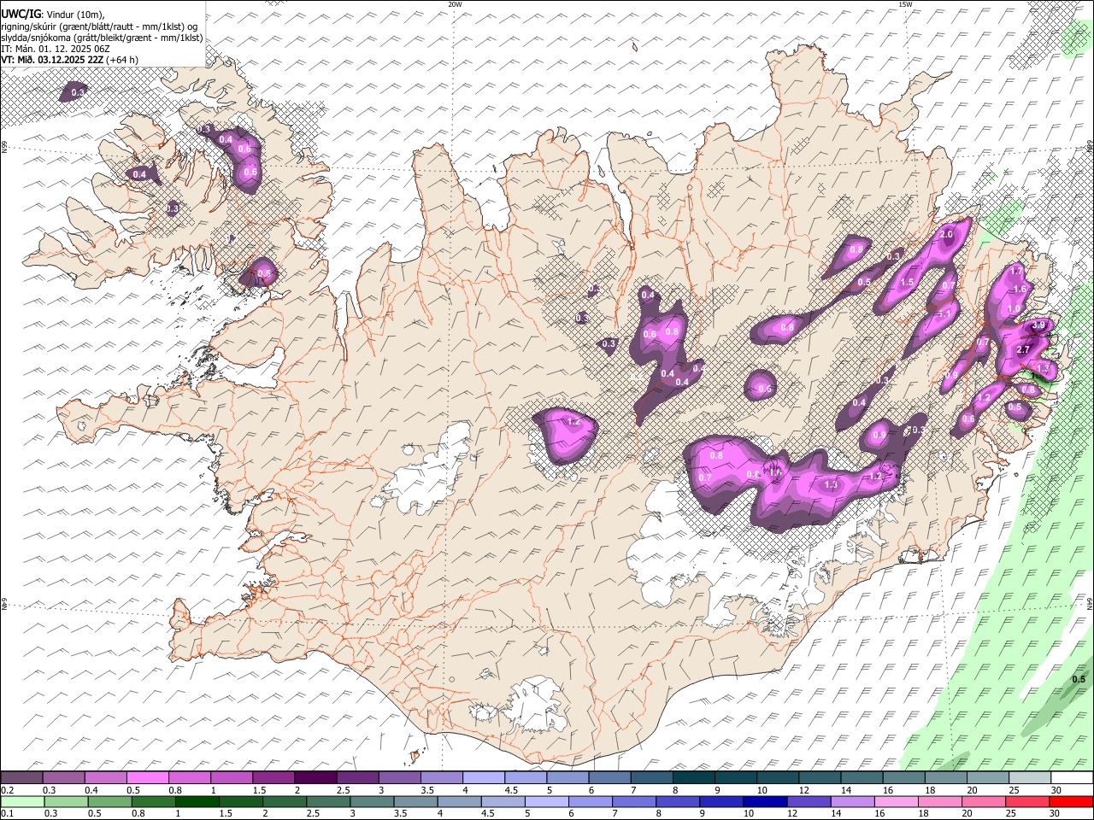
Task: Select the bottom scale 0.1 pale green swatch
Action: coord(22,801)
